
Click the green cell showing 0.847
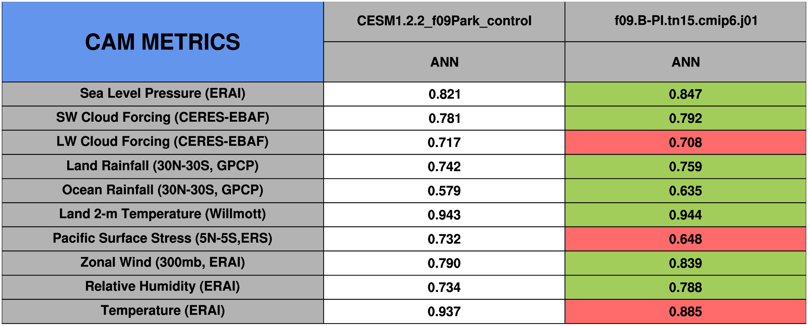(x=685, y=94)
